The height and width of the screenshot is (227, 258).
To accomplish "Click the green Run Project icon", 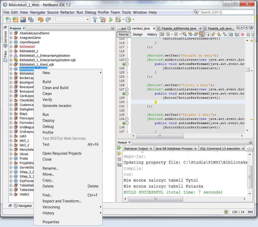I will click(x=111, y=20).
